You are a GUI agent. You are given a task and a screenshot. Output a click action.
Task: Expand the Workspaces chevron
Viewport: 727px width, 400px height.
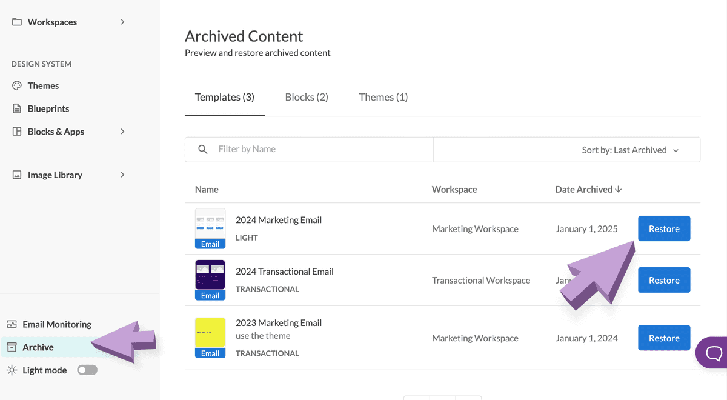122,22
